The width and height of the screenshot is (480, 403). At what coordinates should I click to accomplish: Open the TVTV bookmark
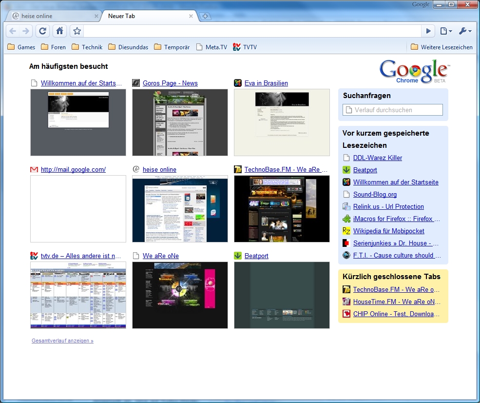(x=245, y=47)
